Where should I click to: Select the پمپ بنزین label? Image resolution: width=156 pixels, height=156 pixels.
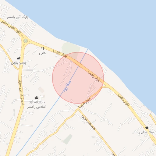pos(19,63)
